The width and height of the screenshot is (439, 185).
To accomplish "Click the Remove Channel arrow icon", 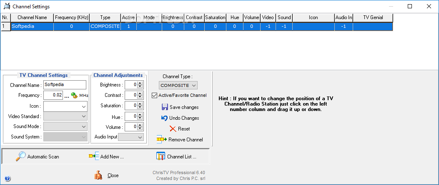I will coord(161,140).
